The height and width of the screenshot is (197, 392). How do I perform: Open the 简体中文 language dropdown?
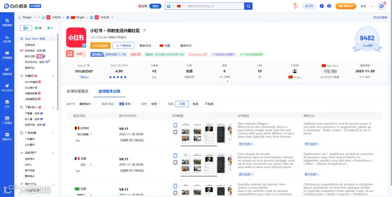click(188, 46)
